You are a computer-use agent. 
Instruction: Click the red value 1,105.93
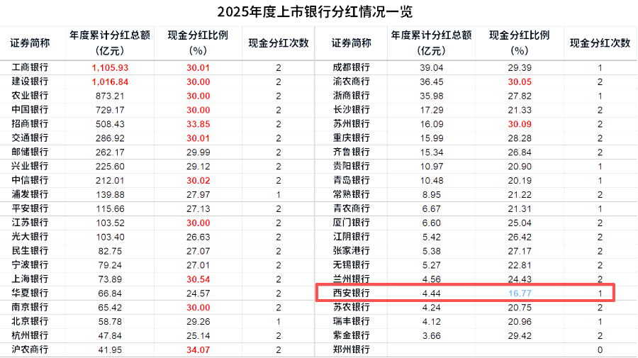(110, 68)
